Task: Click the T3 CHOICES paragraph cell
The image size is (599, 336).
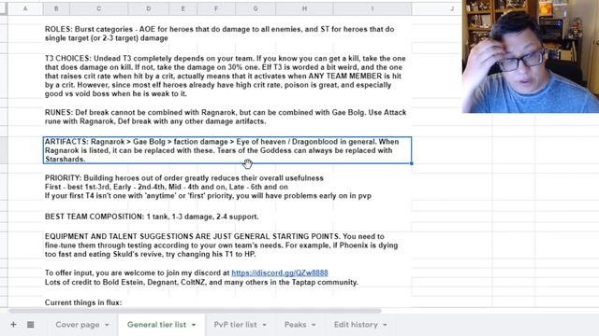Action: [226, 76]
